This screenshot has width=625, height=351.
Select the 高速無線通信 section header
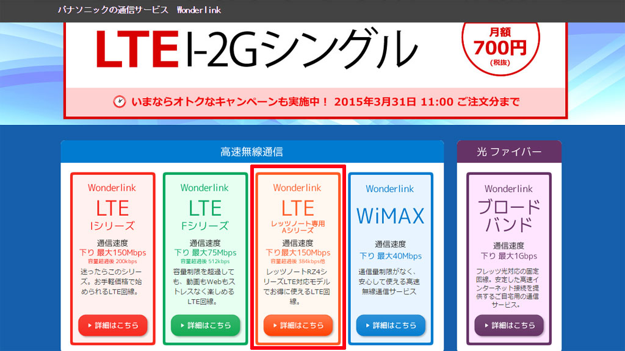coord(252,152)
